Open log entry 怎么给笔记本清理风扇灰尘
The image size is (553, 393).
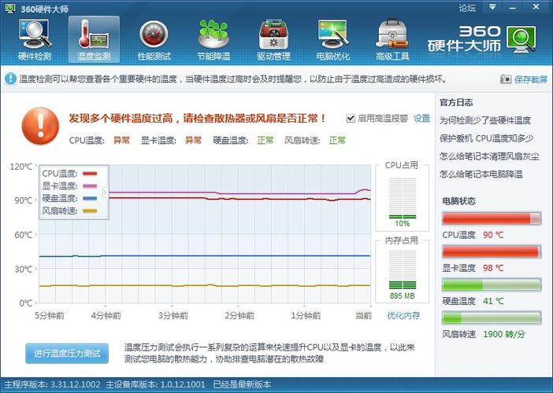pos(489,156)
